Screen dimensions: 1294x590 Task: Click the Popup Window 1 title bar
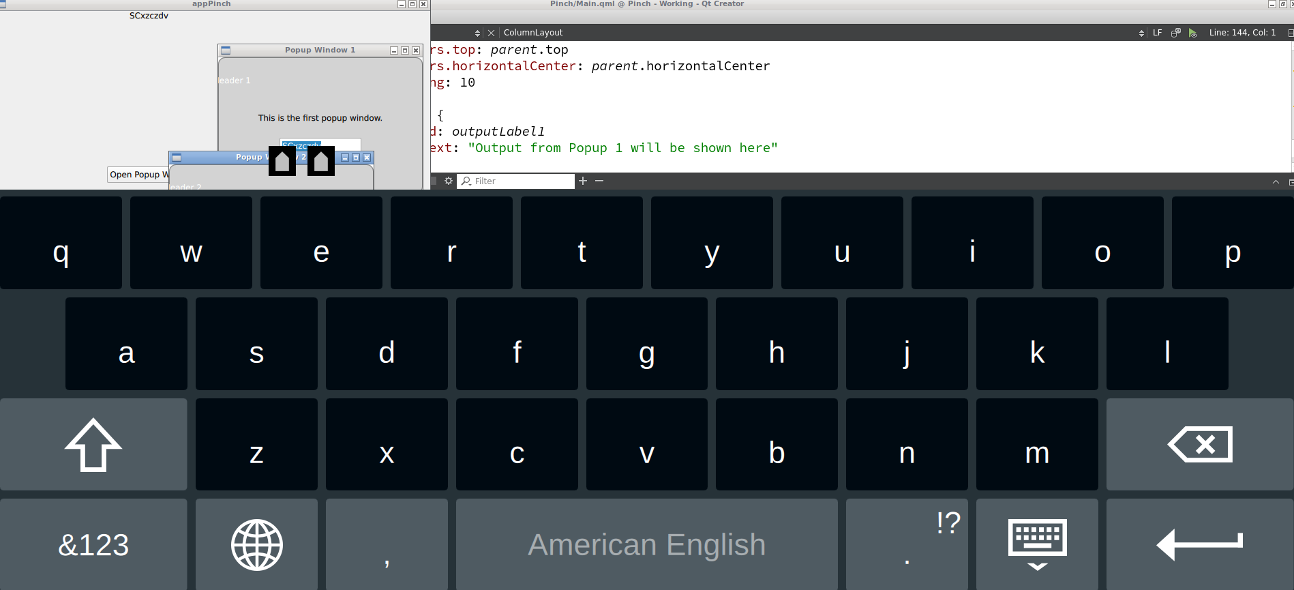tap(320, 50)
